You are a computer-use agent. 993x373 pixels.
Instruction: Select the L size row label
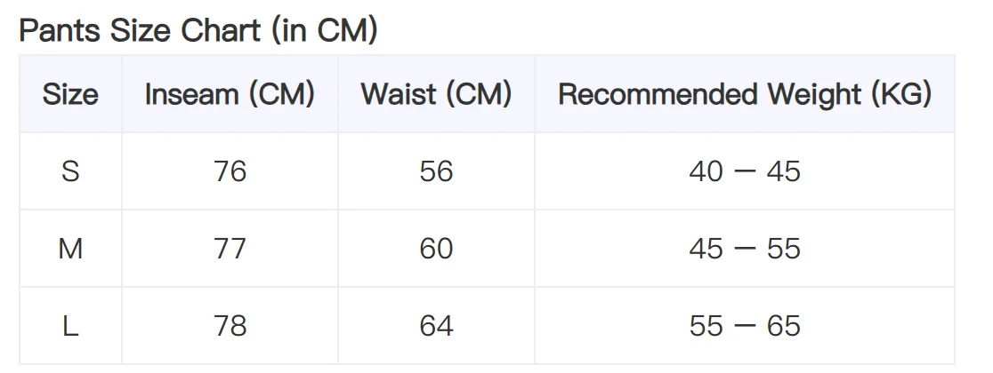click(x=70, y=326)
